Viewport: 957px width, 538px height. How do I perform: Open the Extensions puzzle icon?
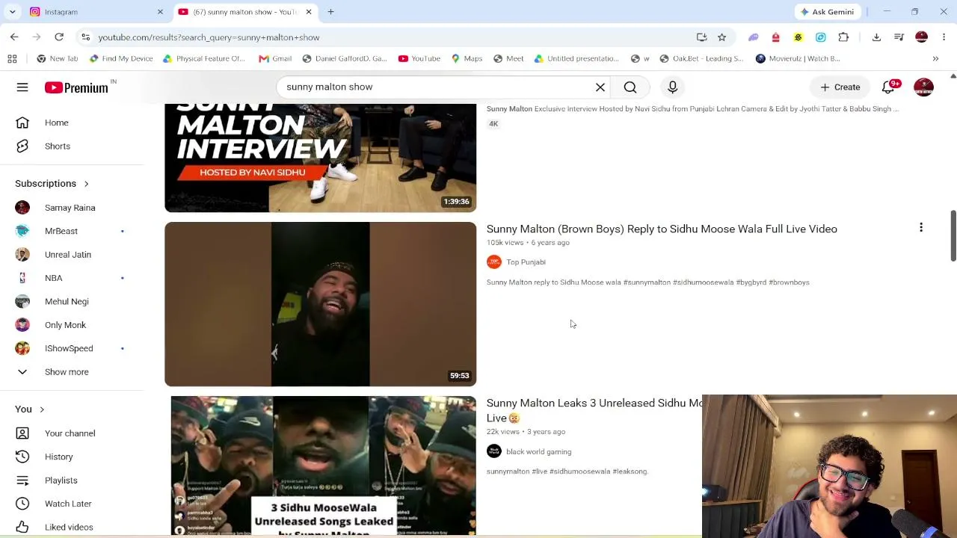pos(843,37)
